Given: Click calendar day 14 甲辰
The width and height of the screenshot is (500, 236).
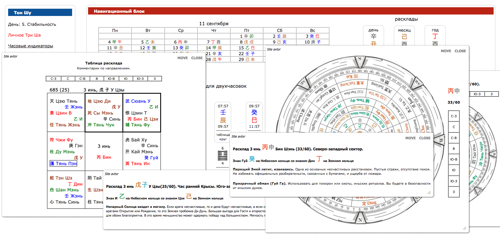Looking at the screenshot, I should (x=214, y=48).
